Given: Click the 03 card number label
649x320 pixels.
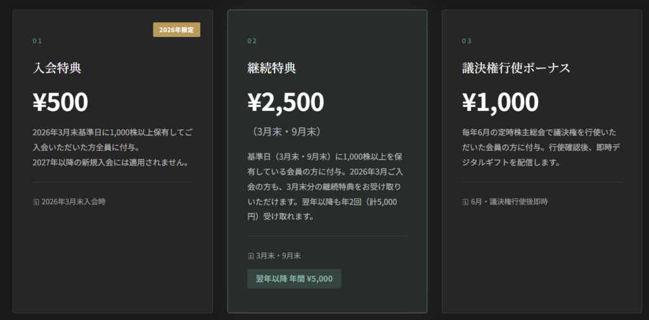Looking at the screenshot, I should coord(466,41).
